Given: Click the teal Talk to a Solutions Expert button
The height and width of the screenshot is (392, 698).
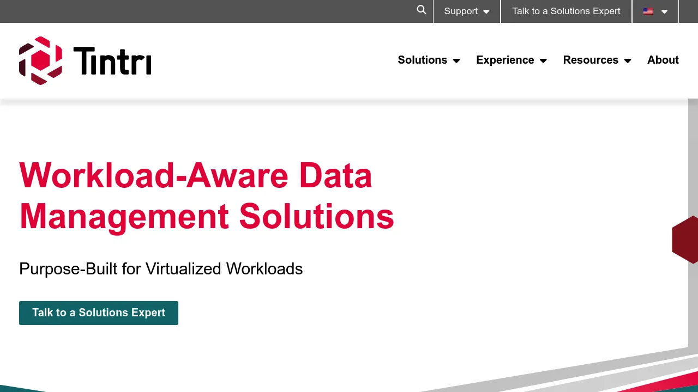Looking at the screenshot, I should pyautogui.click(x=99, y=313).
